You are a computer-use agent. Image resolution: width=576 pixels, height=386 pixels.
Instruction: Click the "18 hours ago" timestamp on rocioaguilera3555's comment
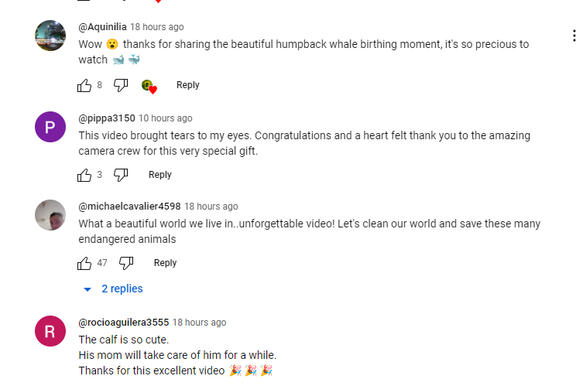pos(200,323)
